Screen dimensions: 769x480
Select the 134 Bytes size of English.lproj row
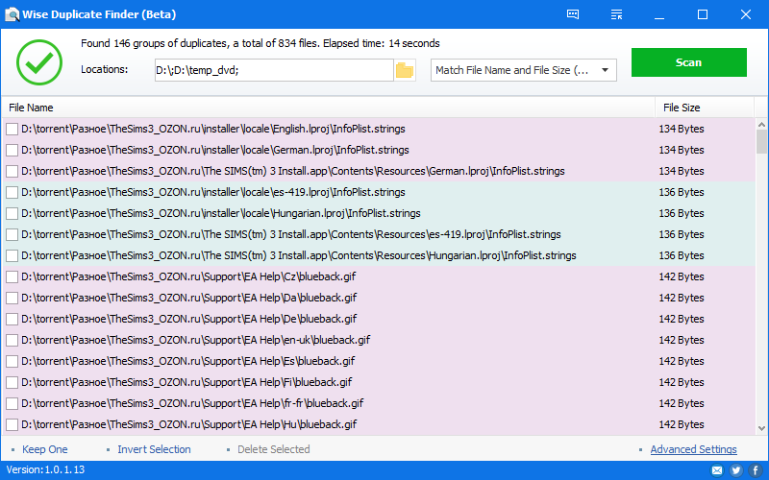click(682, 129)
